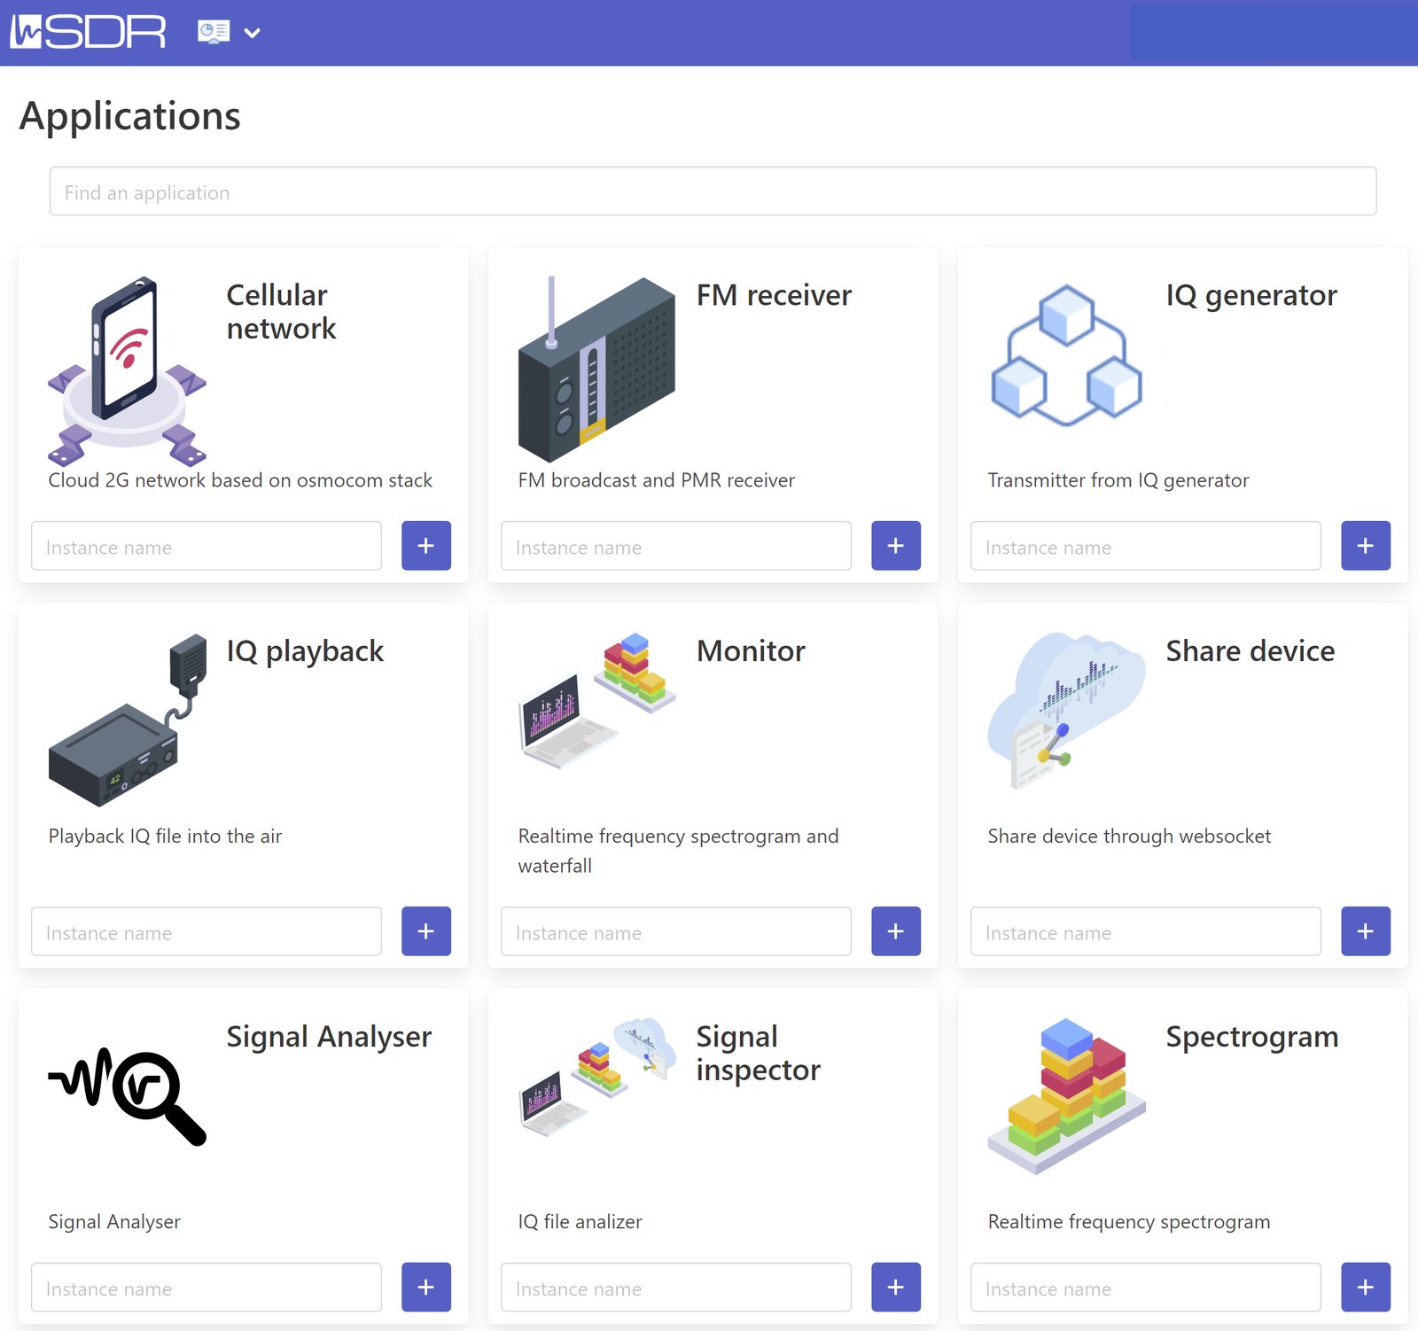1418x1331 pixels.
Task: Click the Signal inspector icon
Action: [x=596, y=1077]
